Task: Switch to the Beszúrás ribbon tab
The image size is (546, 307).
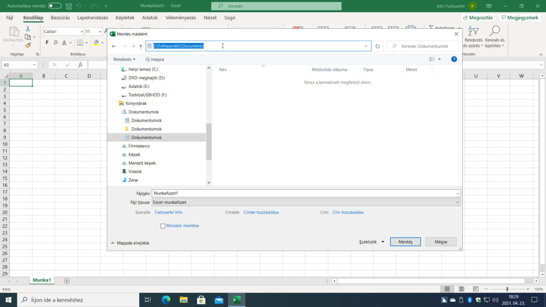Action: pos(60,18)
